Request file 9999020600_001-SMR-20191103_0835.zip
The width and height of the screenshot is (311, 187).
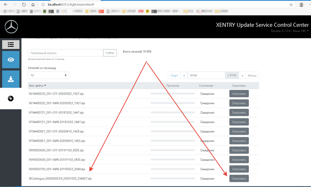tap(239, 160)
